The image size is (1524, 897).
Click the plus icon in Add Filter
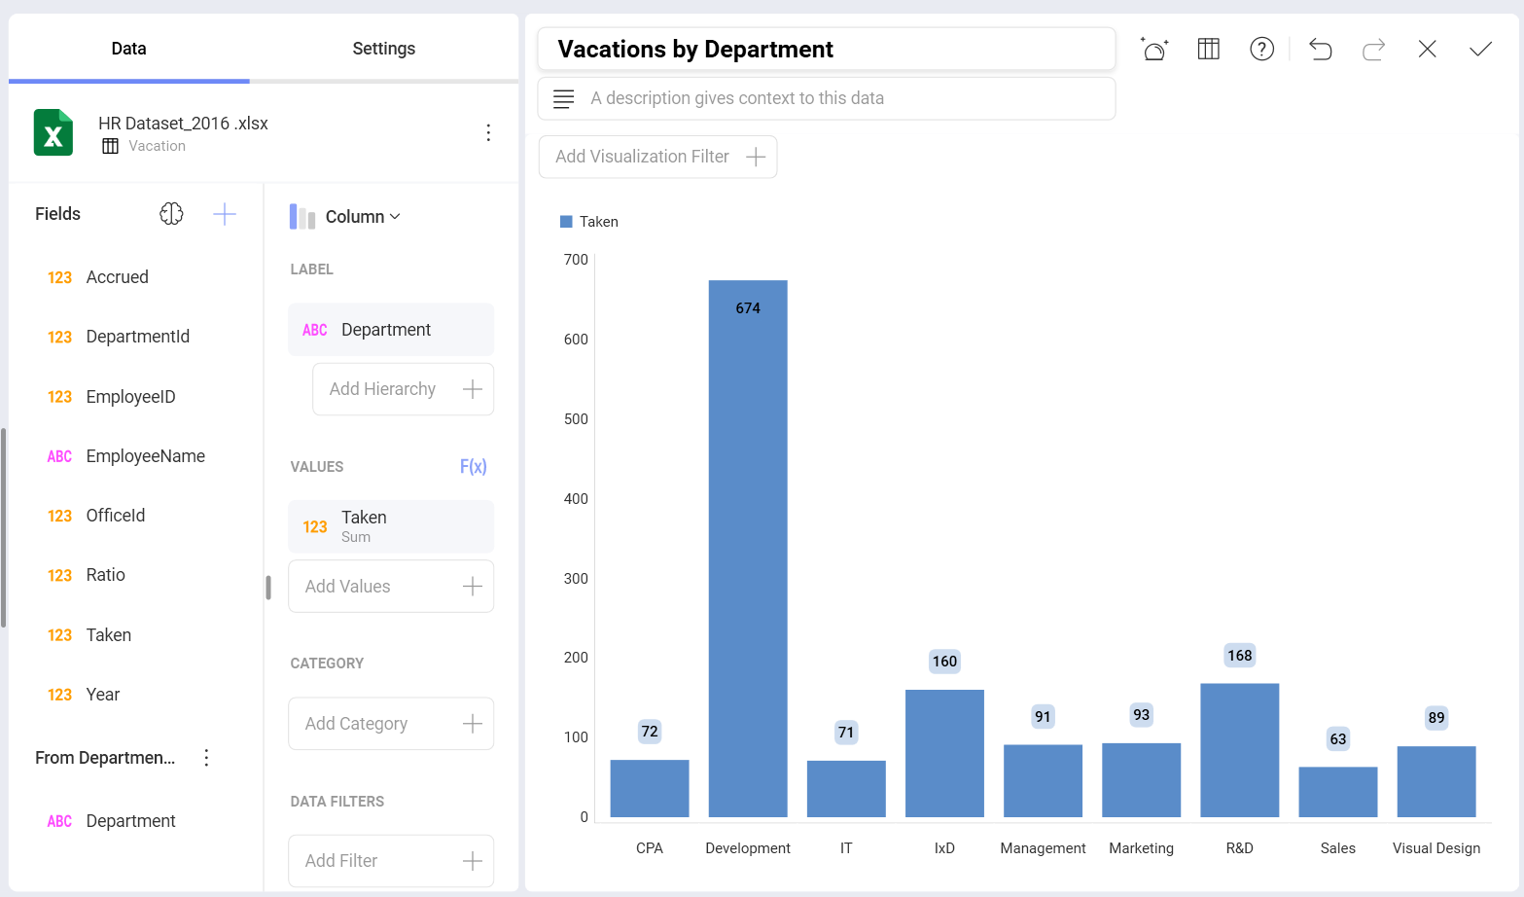pos(473,861)
